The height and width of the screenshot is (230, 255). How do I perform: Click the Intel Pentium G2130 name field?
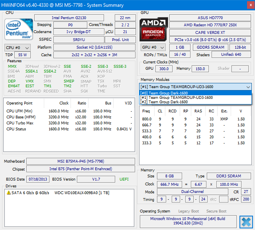coord(69,18)
